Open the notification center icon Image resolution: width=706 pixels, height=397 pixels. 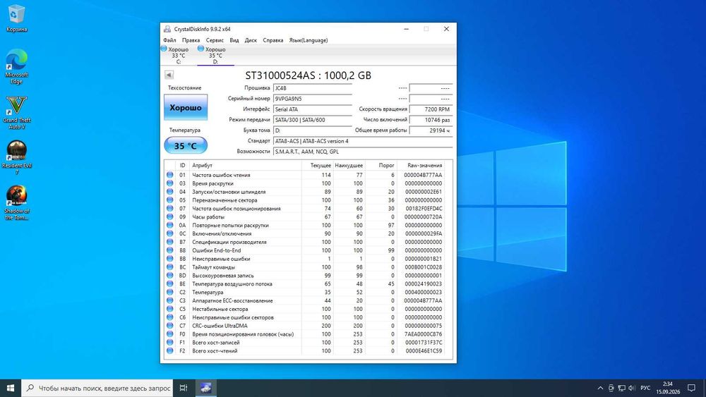[x=692, y=388]
